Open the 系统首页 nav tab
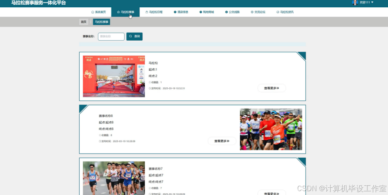The image size is (388, 195). 99,12
